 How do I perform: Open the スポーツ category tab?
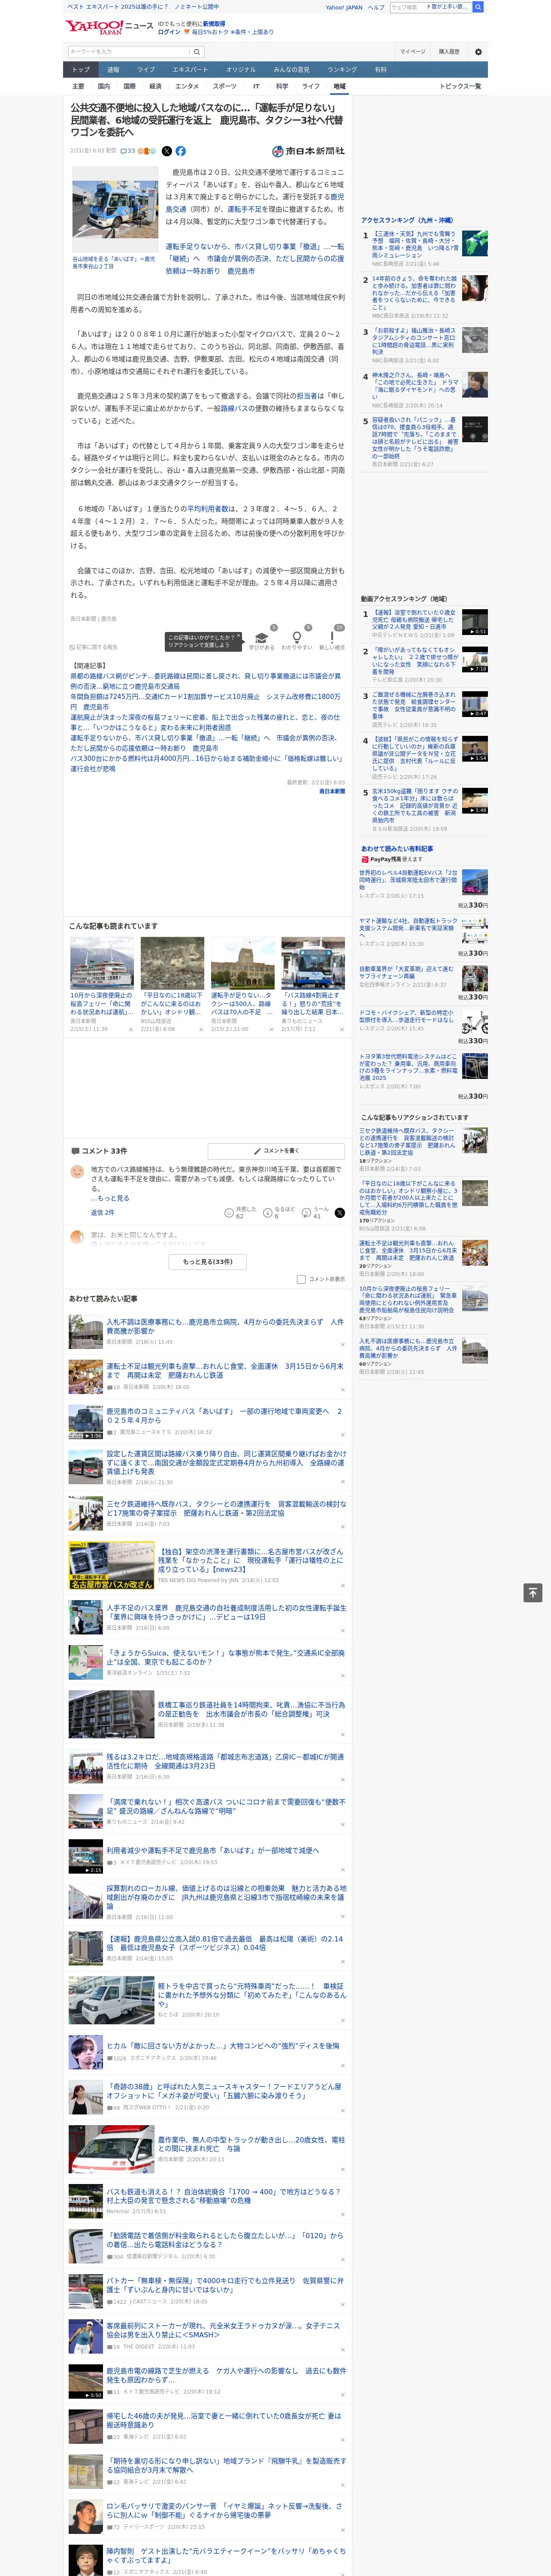coord(225,86)
